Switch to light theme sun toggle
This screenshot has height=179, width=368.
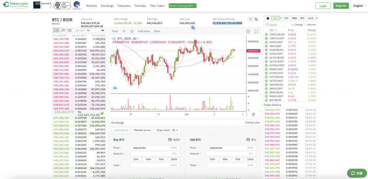[x=250, y=19]
